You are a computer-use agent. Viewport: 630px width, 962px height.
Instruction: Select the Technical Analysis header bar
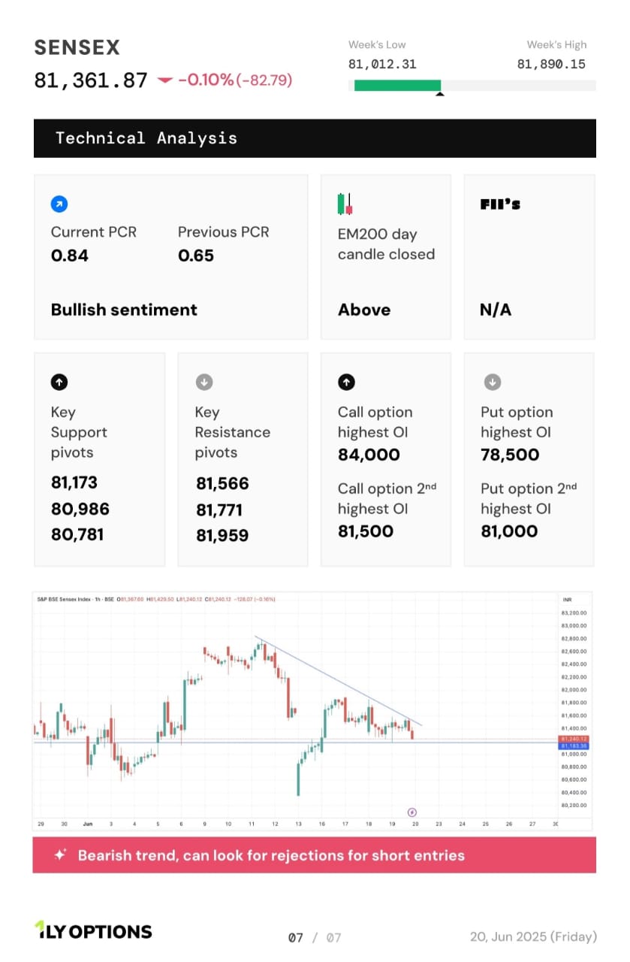click(x=315, y=138)
